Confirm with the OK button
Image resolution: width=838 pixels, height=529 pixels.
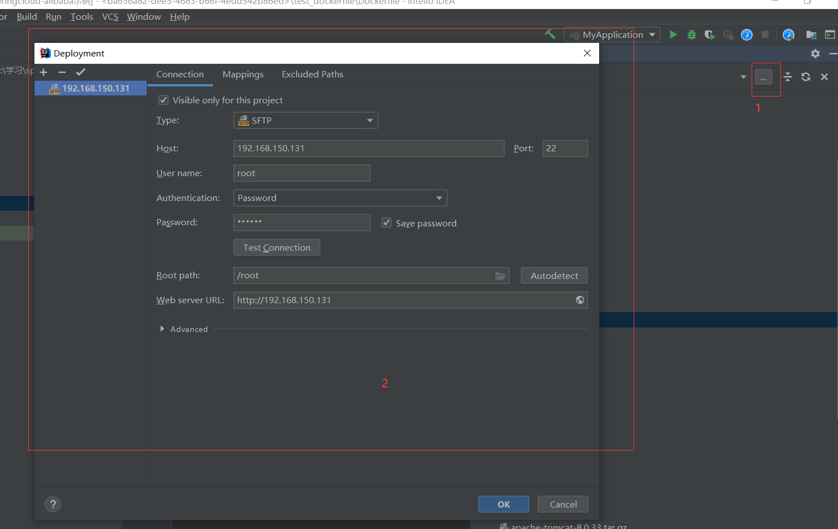(x=504, y=504)
